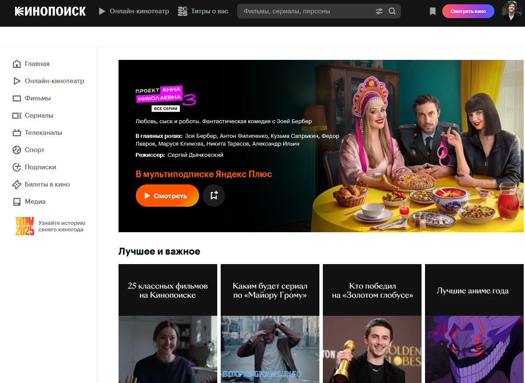Select Подписки in the sidebar
Viewport: 525px width, 383px height.
click(40, 167)
